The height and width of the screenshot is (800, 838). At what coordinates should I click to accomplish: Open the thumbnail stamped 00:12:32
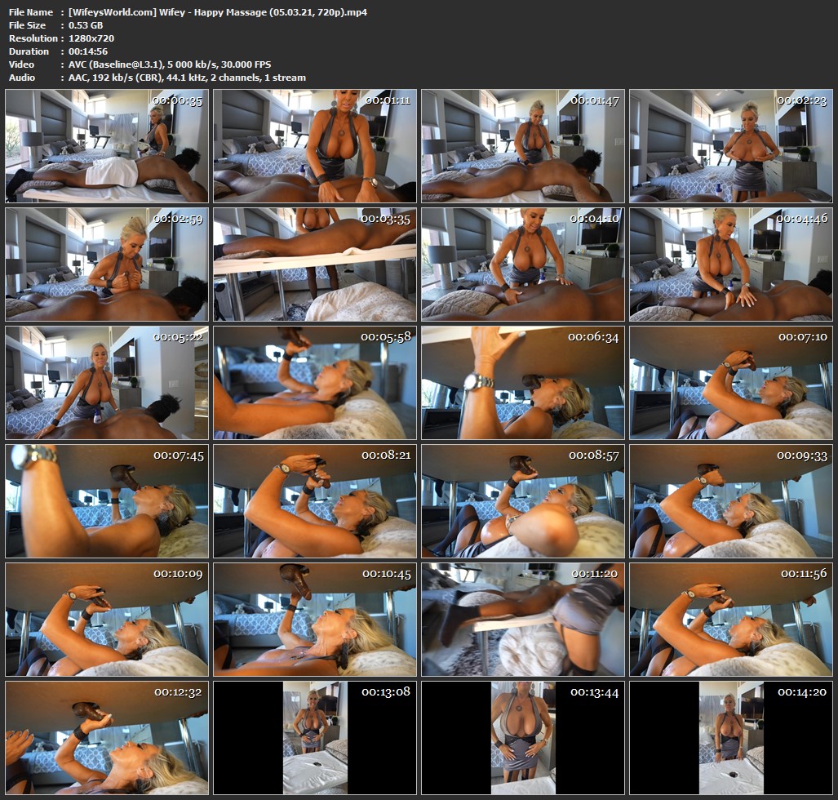click(x=107, y=737)
